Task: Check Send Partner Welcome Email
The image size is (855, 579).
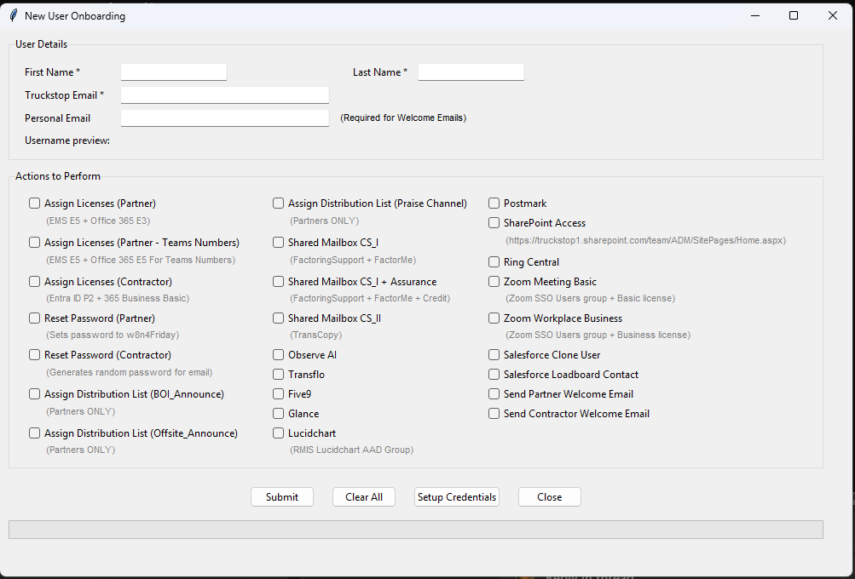Action: click(x=494, y=393)
